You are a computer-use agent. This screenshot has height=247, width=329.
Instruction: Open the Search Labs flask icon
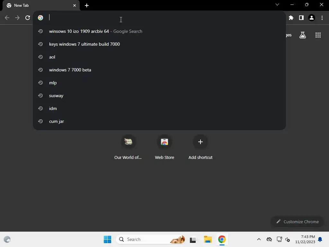303,35
